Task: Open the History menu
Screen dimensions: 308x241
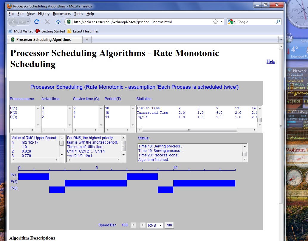Action: (x=44, y=14)
